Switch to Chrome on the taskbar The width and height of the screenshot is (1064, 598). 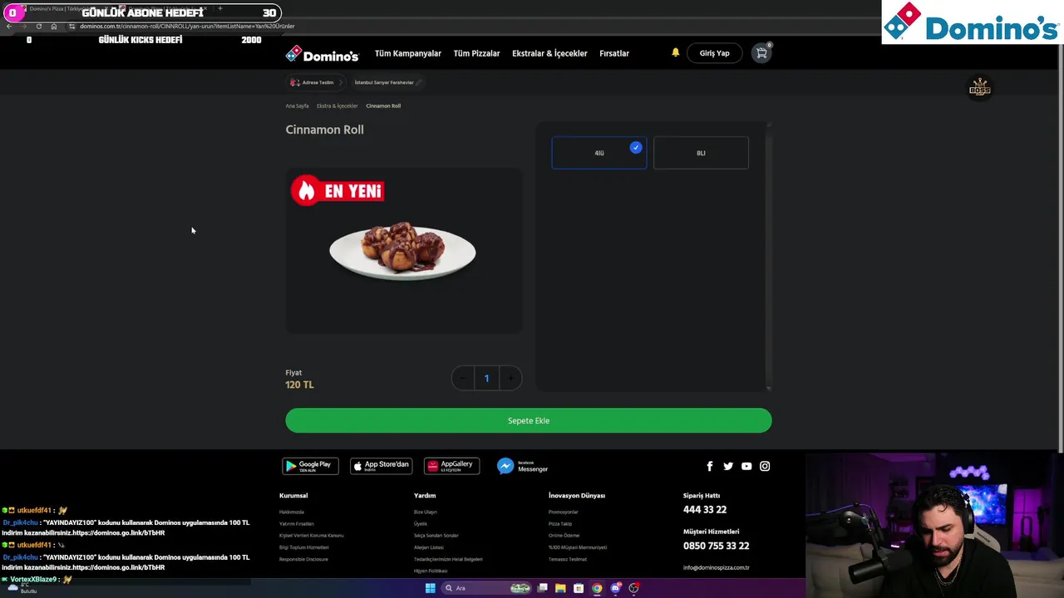tap(597, 588)
